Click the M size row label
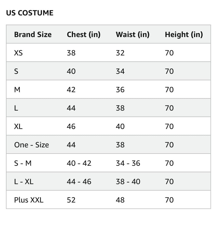This screenshot has width=214, height=229. point(17,90)
